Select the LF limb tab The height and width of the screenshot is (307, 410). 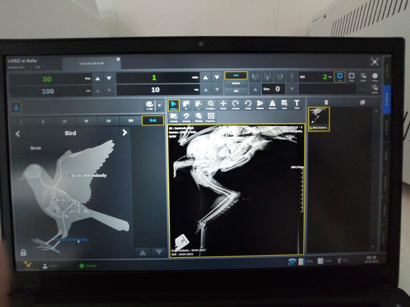pos(65,121)
